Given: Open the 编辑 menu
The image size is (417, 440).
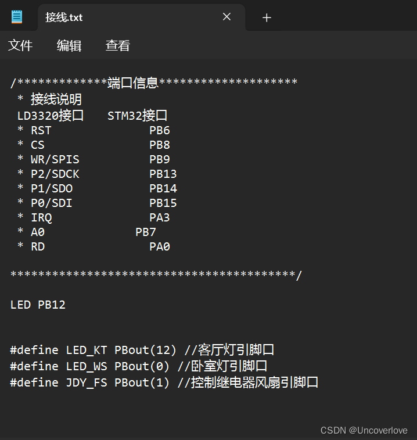Looking at the screenshot, I should coord(69,45).
